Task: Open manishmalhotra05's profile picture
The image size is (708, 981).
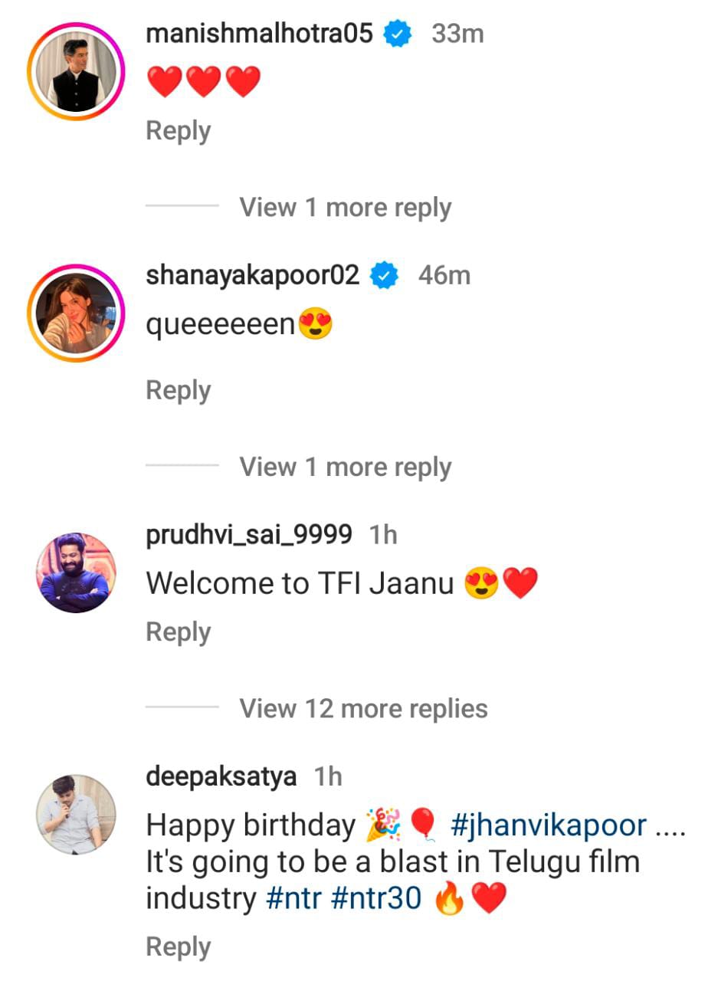Action: (76, 71)
